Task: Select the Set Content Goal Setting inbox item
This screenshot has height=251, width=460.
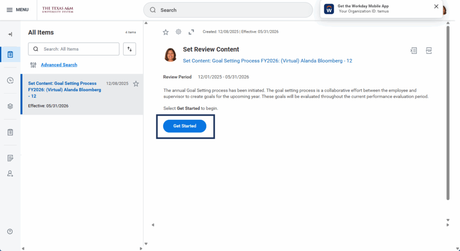Action: coord(82,94)
